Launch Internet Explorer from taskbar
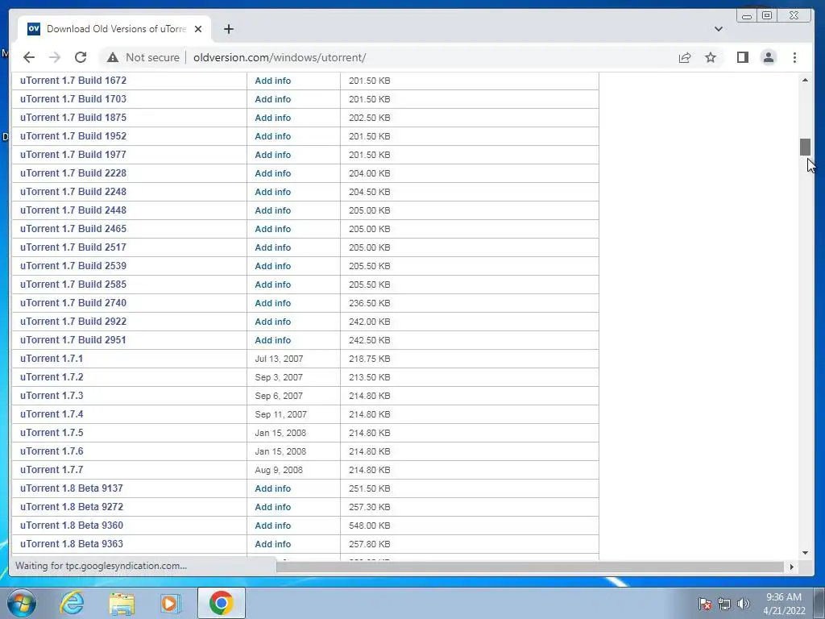 pos(72,603)
